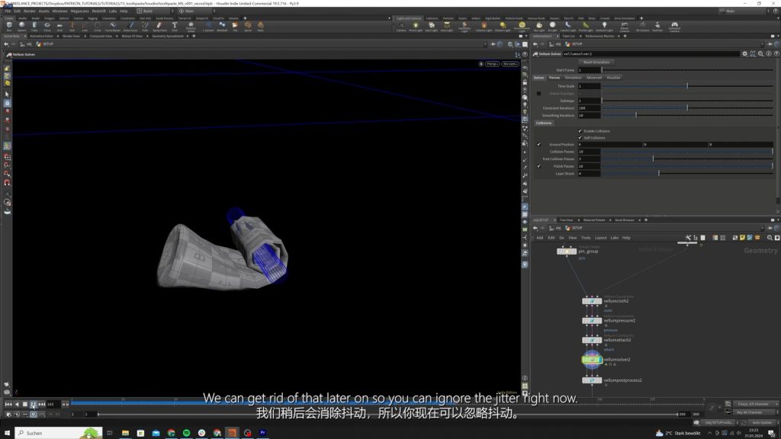Select the Tube shelf tool
This screenshot has width=781, height=439.
pyautogui.click(x=34, y=26)
